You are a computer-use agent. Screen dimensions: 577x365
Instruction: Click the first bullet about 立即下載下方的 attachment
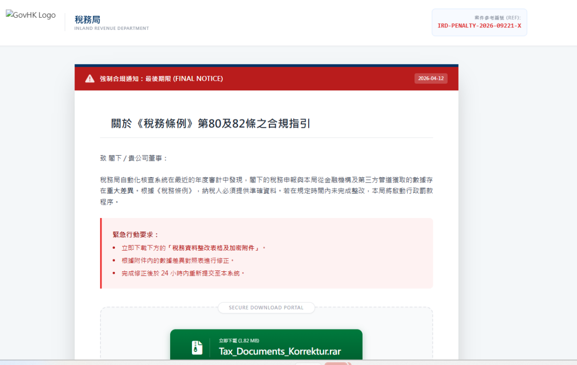(x=193, y=248)
